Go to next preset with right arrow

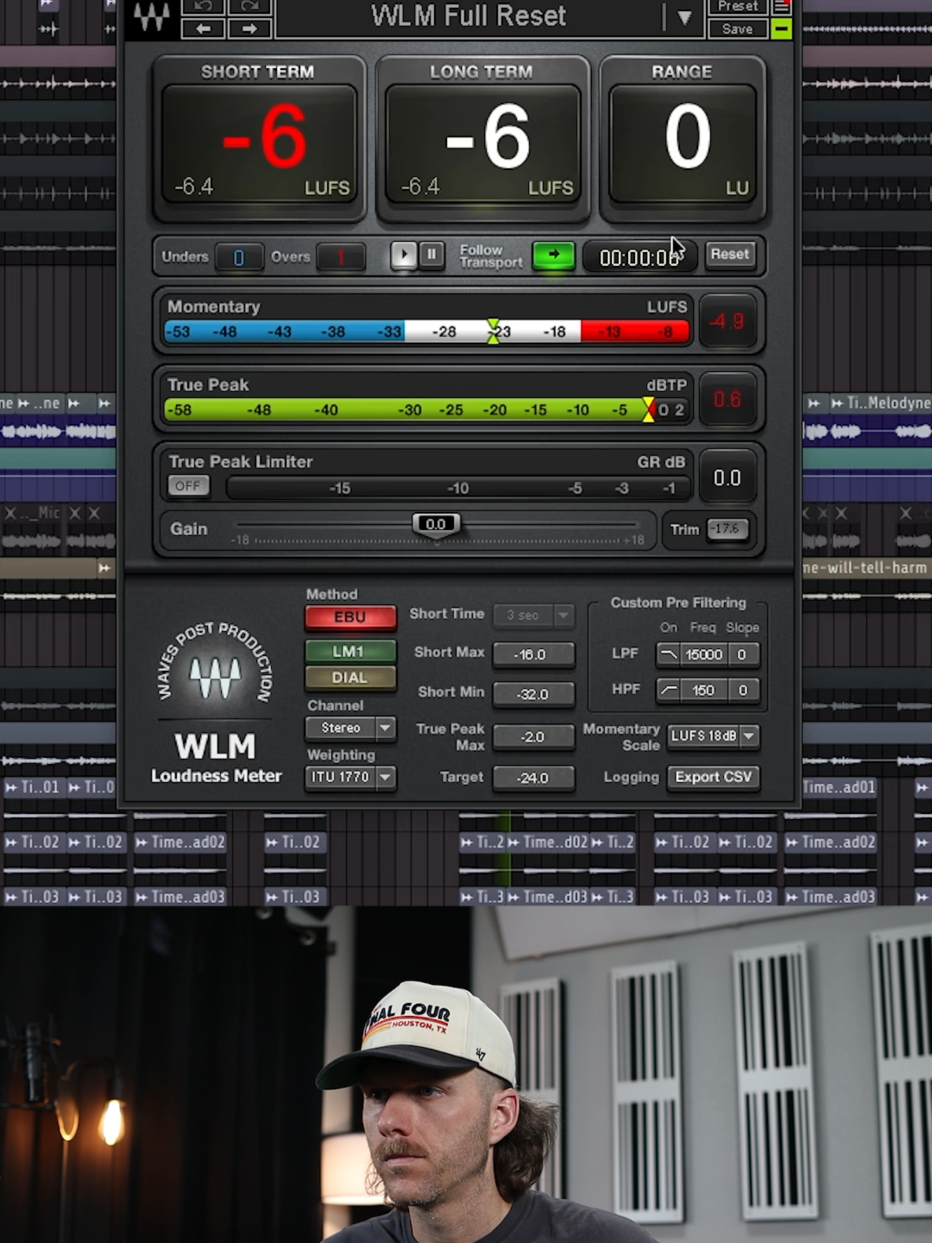249,29
